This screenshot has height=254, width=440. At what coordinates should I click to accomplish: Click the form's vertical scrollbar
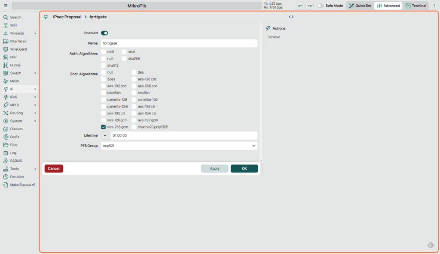click(x=261, y=93)
